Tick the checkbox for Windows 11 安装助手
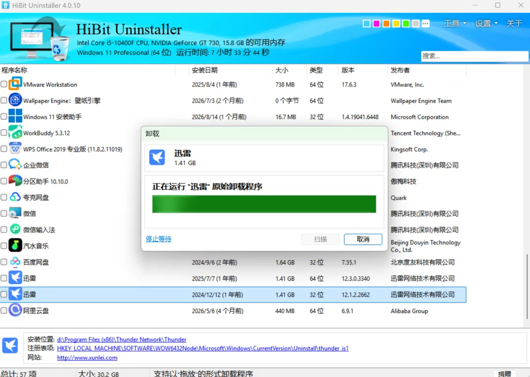530x377 pixels. pyautogui.click(x=4, y=117)
